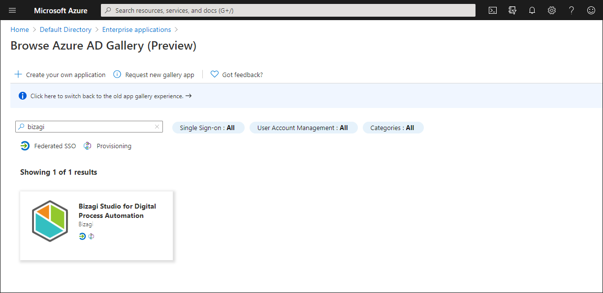Click the Provisioning legend icon

[x=88, y=146]
